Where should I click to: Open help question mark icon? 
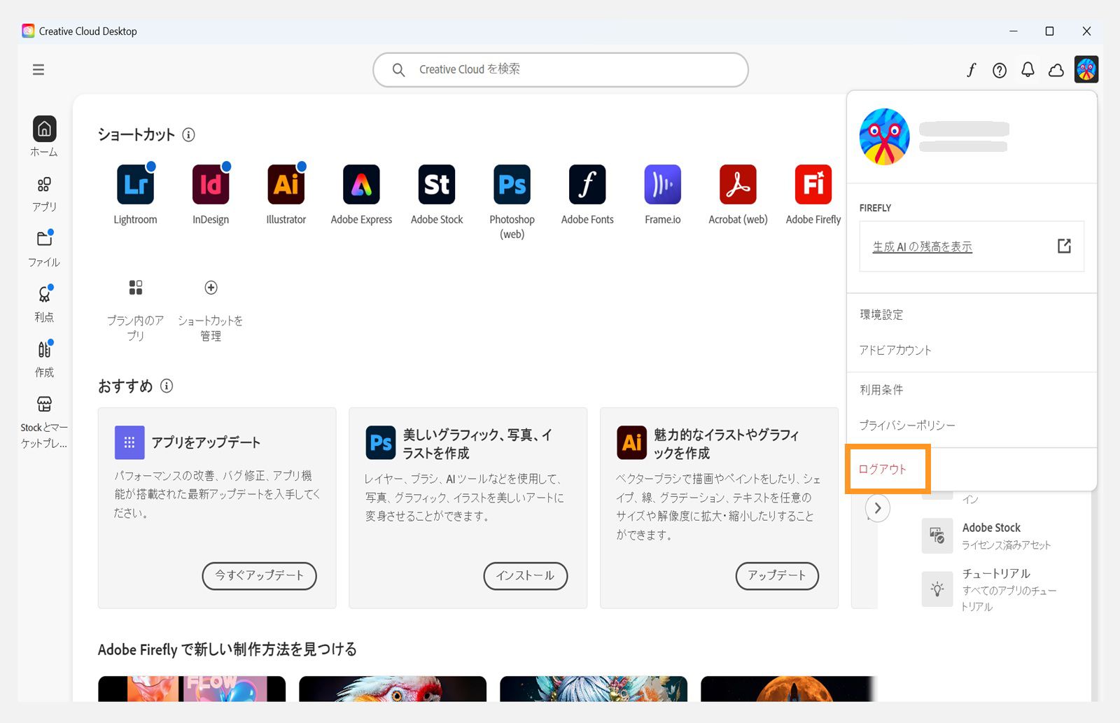tap(1000, 70)
